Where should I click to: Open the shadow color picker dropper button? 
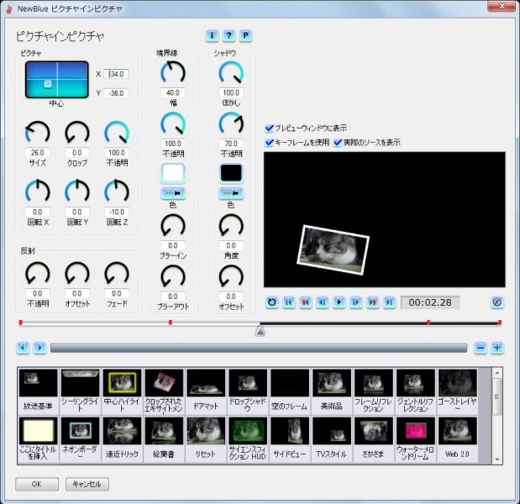pos(231,192)
